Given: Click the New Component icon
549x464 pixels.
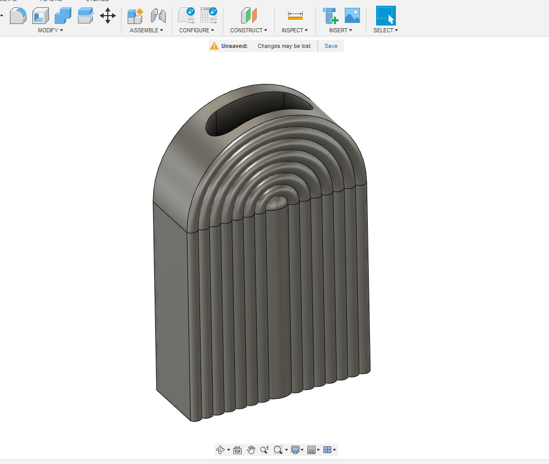Looking at the screenshot, I should [x=135, y=16].
